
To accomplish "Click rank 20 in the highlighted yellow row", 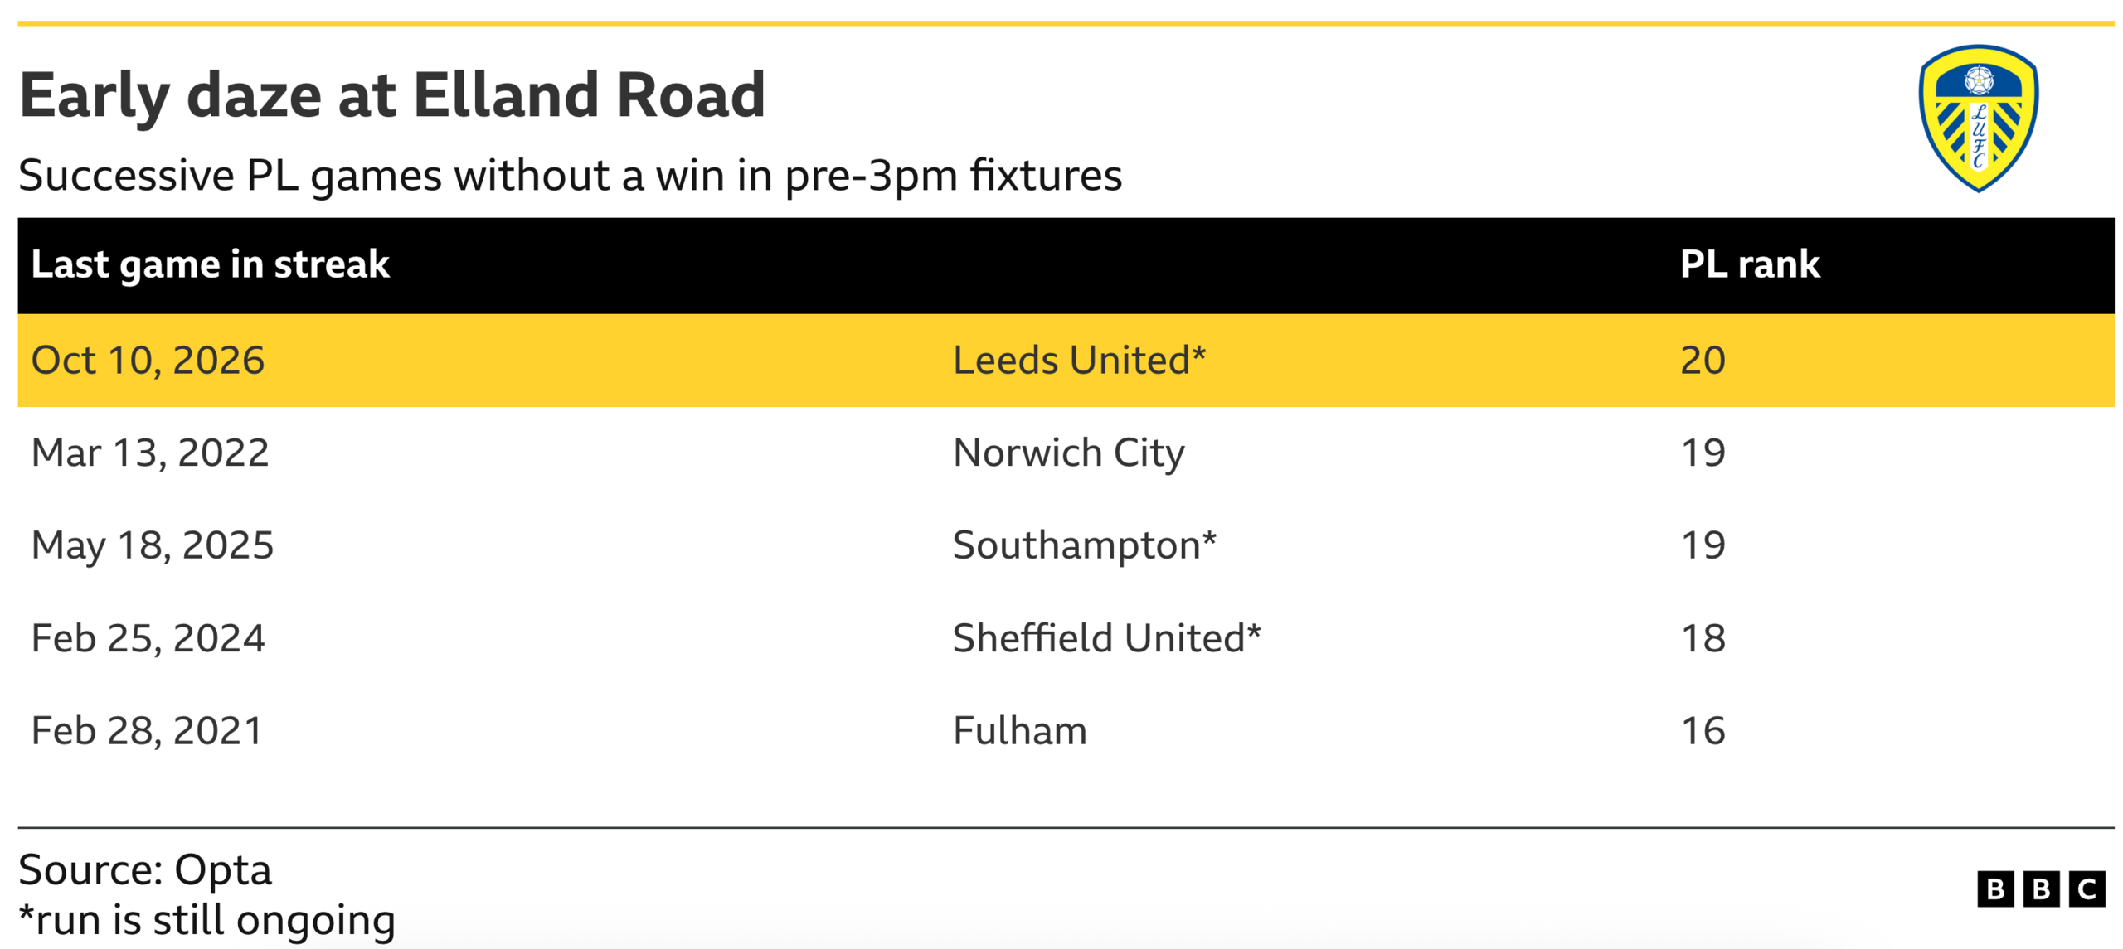I will (x=1703, y=361).
